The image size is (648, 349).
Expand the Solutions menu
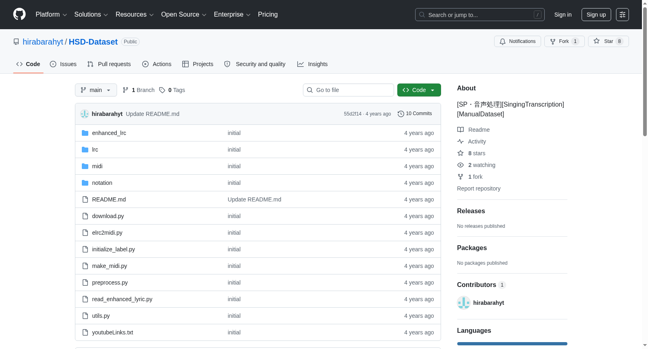pos(91,15)
